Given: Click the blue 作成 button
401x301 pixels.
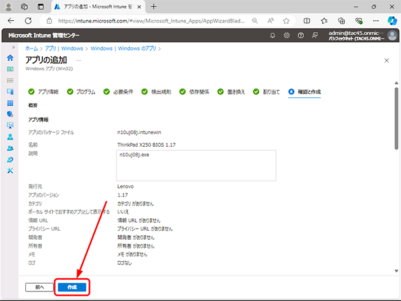Looking at the screenshot, I should tap(72, 287).
